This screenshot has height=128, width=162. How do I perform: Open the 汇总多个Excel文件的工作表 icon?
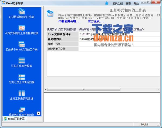22,44
